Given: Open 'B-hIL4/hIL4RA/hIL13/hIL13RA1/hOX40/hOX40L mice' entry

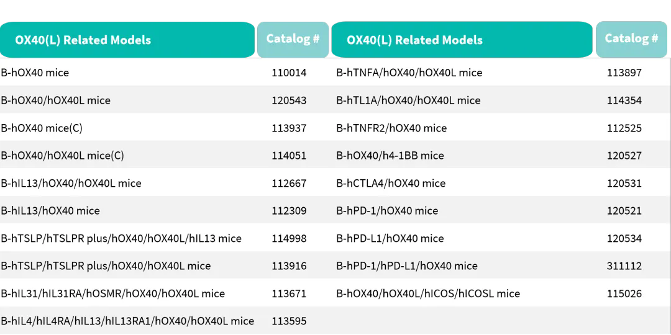Looking at the screenshot, I should coord(127,321).
